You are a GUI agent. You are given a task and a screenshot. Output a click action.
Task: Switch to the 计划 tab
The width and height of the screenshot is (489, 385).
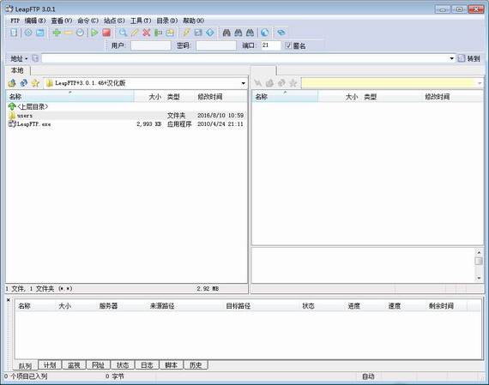coord(50,365)
